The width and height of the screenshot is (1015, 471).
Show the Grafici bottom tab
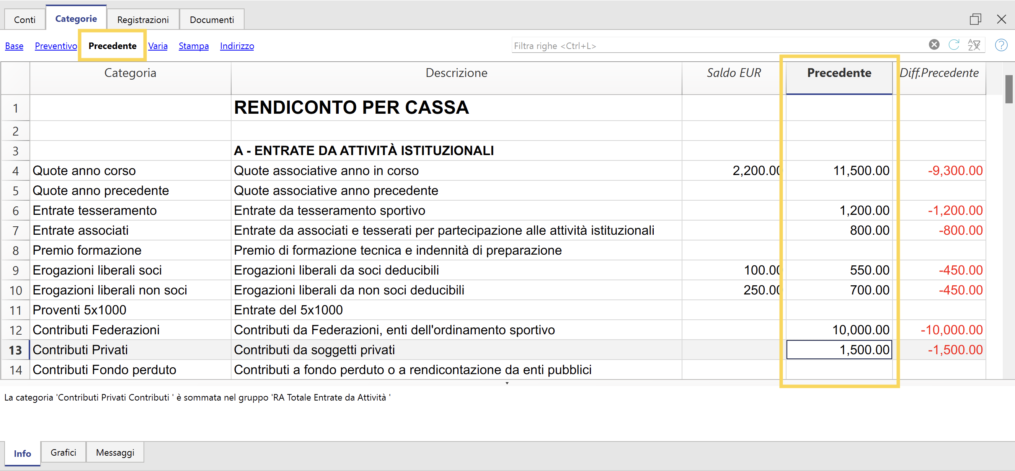(63, 453)
